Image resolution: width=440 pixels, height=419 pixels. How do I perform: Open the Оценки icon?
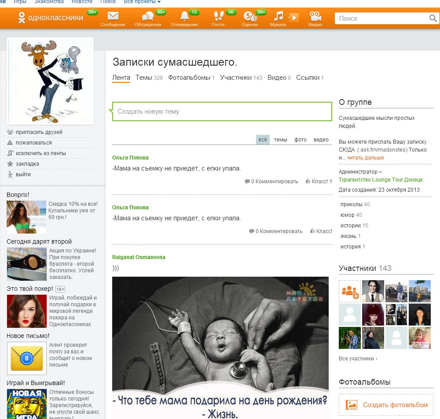point(250,16)
